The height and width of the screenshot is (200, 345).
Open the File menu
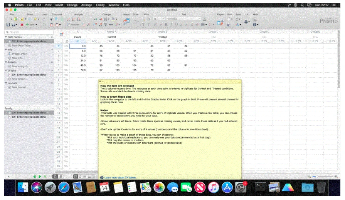29,5
